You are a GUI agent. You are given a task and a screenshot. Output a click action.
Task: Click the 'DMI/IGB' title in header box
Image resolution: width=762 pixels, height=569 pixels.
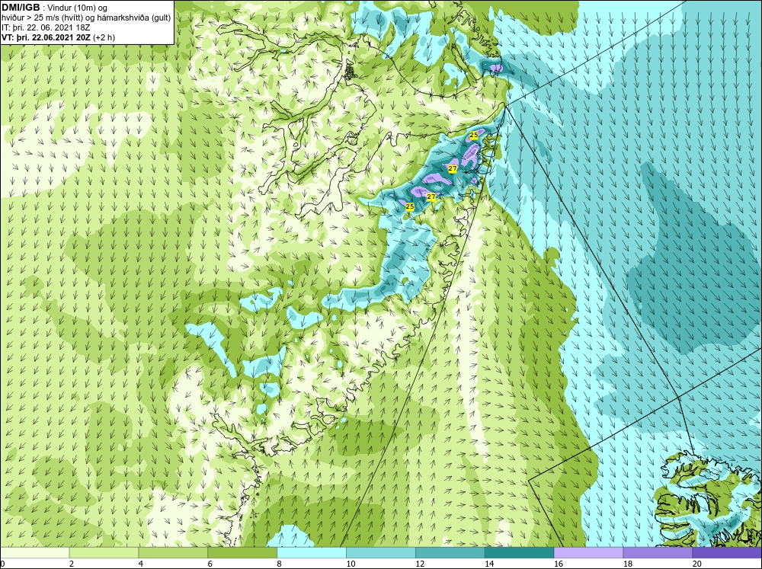(21, 8)
